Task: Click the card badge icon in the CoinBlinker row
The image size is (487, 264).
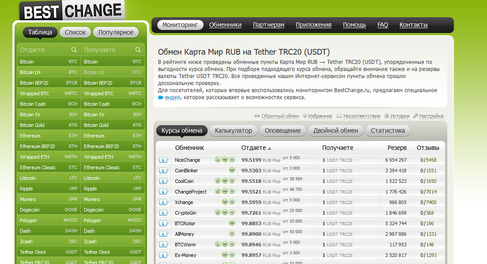Action: (x=232, y=170)
